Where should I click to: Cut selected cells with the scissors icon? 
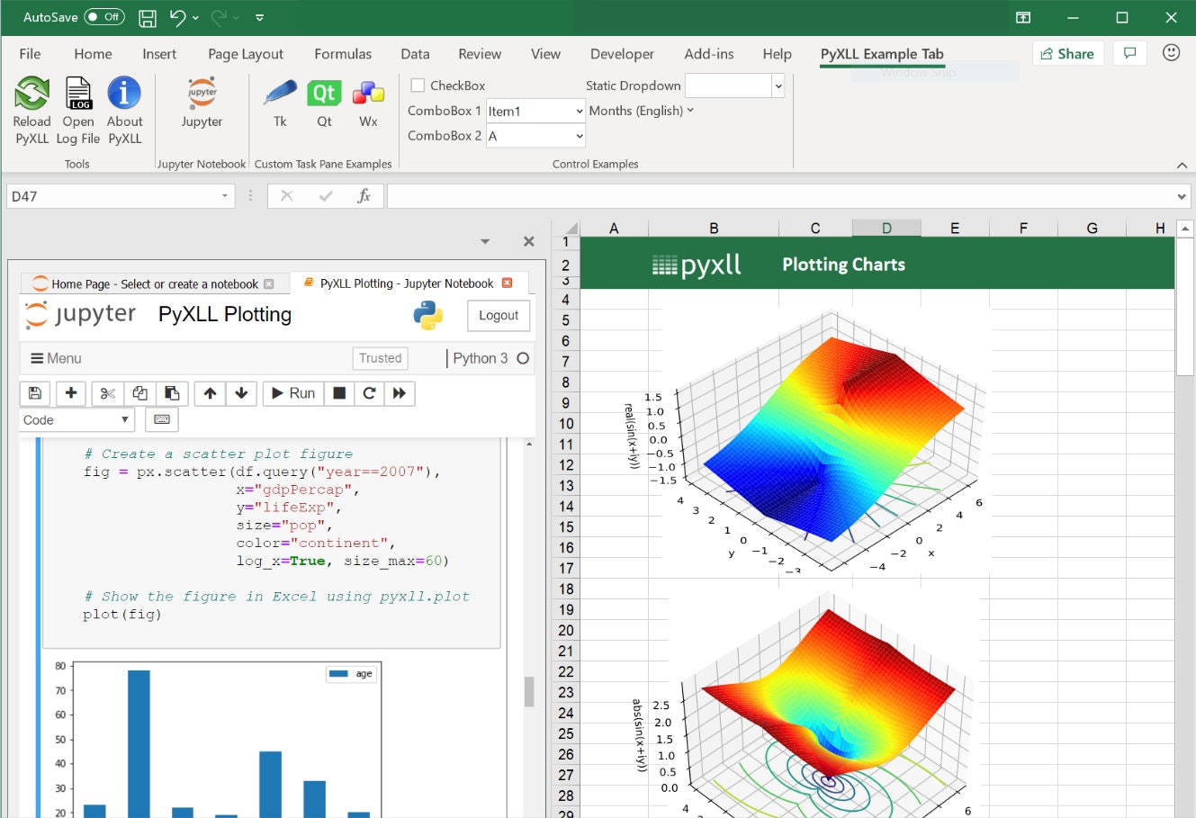tap(108, 393)
